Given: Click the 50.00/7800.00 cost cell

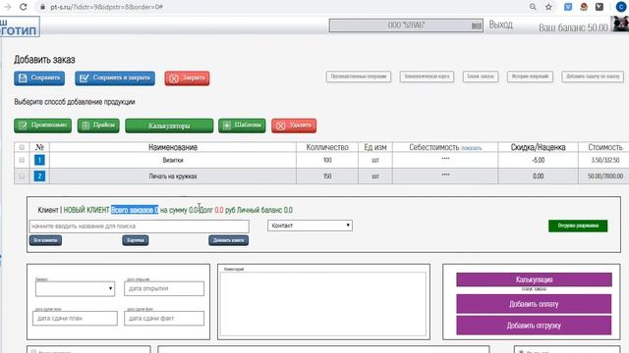Looking at the screenshot, I should pyautogui.click(x=605, y=176).
